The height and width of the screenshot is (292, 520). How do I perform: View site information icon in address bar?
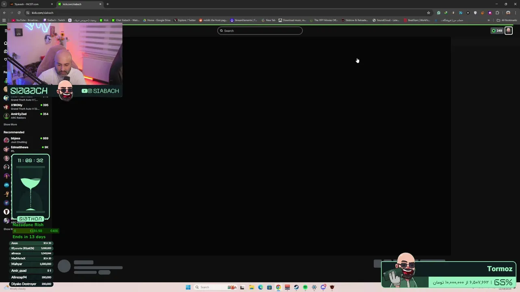28,13
